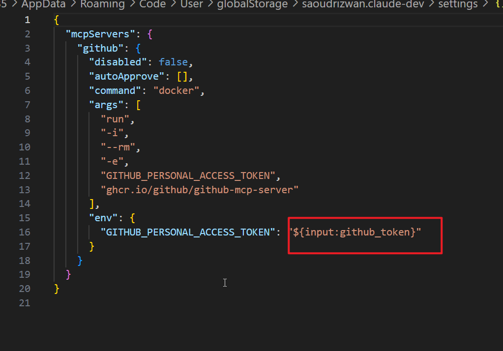This screenshot has width=503, height=351.
Task: Click line number 15 in gutter
Action: click(x=25, y=218)
